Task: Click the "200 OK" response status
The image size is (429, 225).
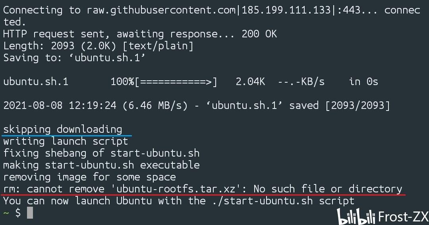Action: coord(259,34)
